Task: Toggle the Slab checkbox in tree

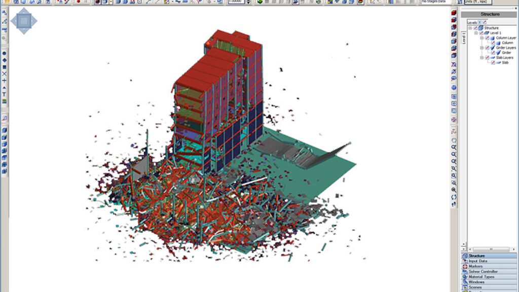Action: (x=493, y=62)
